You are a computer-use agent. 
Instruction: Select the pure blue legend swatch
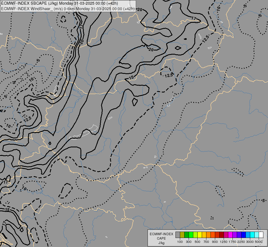point(244,235)
